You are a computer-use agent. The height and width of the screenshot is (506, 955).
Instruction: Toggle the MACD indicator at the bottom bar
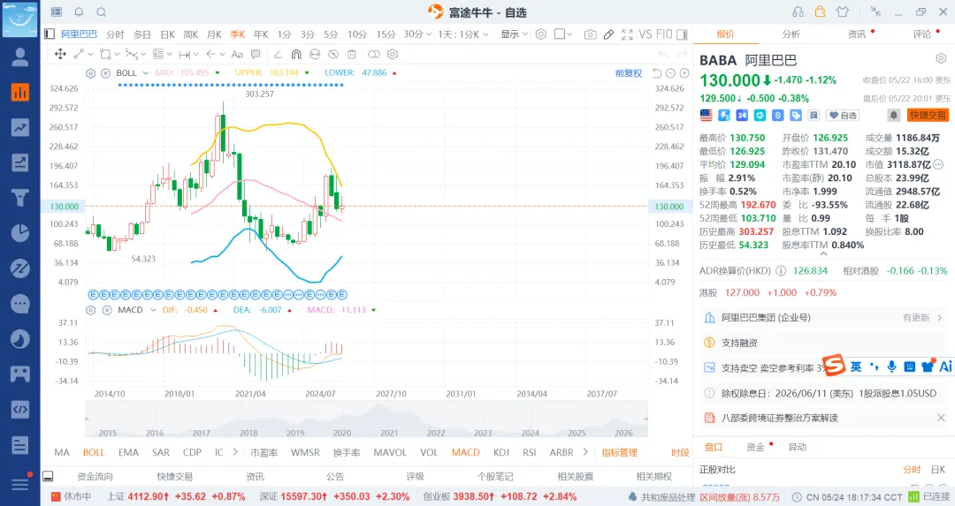(465, 452)
